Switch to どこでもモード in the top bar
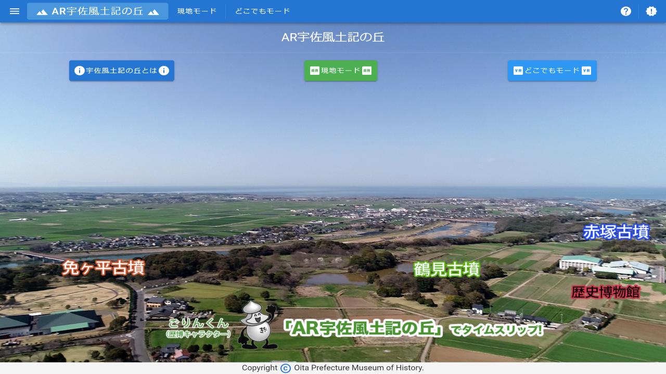The height and width of the screenshot is (374, 666). [x=262, y=11]
